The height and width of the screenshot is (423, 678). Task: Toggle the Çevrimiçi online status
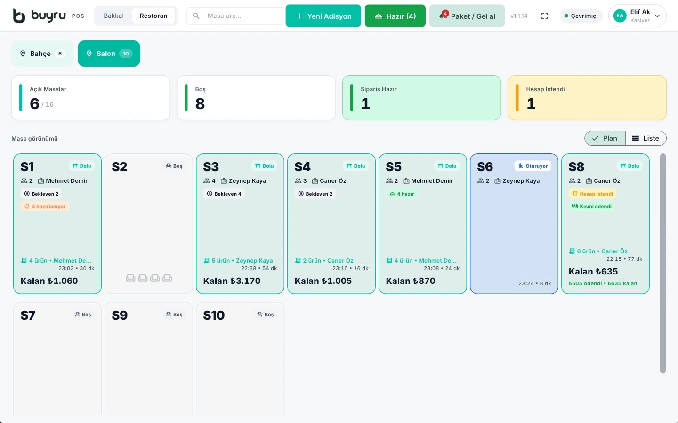(581, 16)
